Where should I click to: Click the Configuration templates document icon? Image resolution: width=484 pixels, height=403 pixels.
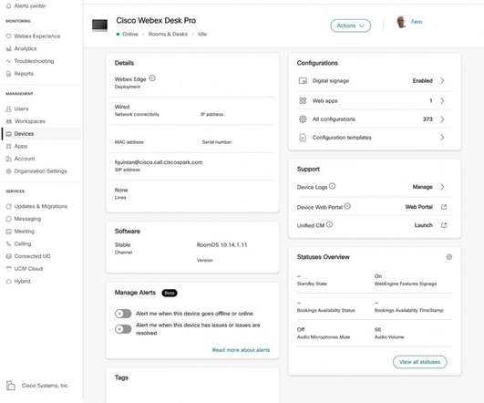point(303,138)
